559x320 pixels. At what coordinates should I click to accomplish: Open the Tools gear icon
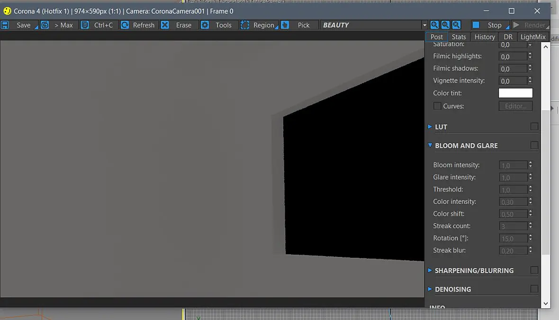tap(205, 25)
